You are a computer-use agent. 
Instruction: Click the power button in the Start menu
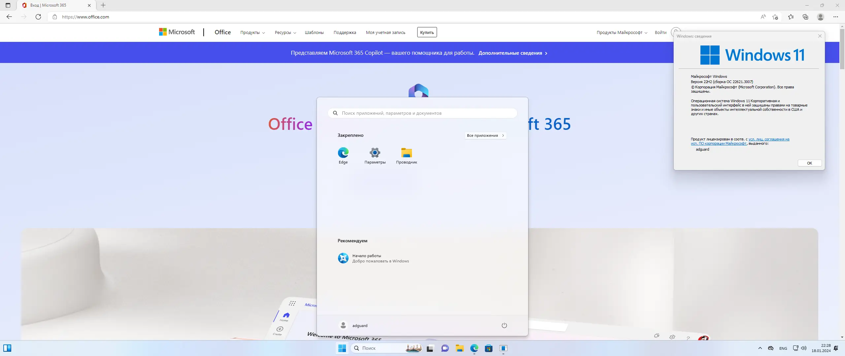tap(504, 325)
